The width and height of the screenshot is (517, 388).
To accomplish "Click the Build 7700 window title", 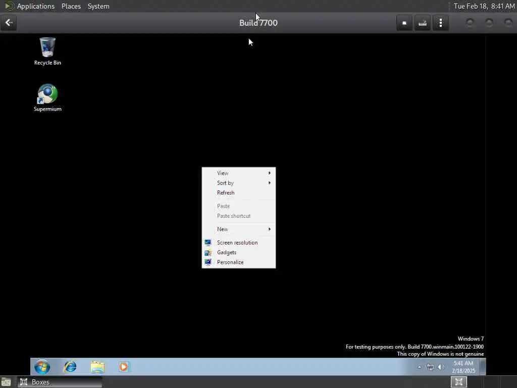I will [x=258, y=23].
